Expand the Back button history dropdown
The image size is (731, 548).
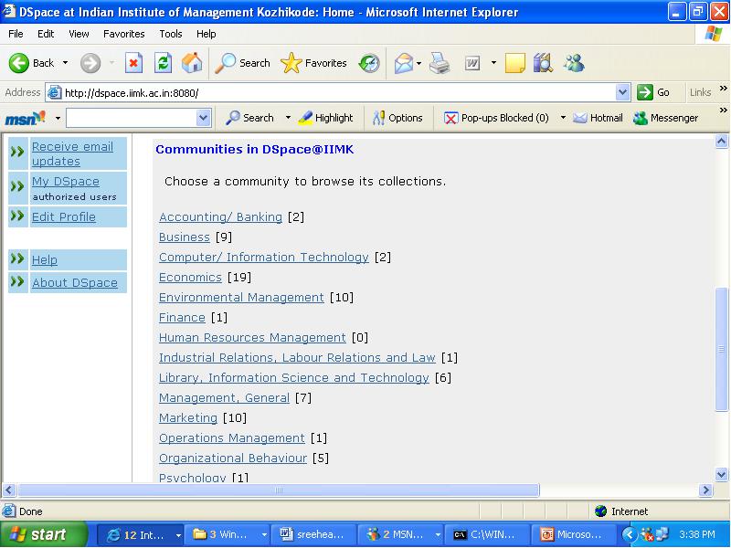point(65,63)
